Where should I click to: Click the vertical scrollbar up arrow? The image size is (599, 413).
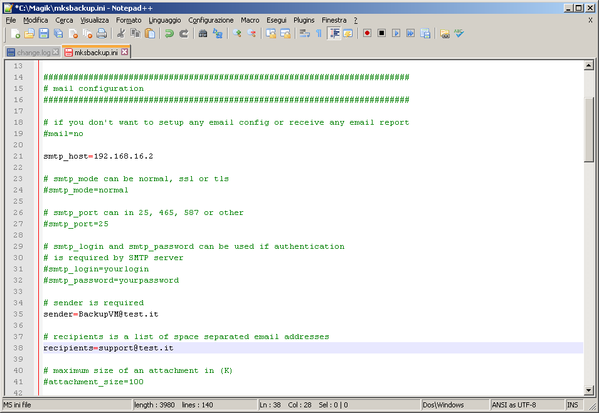589,65
